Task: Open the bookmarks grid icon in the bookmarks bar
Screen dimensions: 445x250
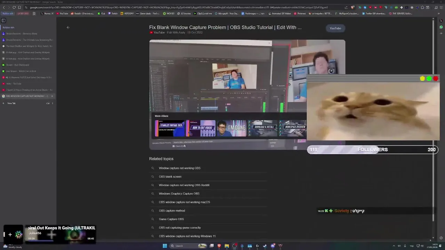Action: point(34,14)
